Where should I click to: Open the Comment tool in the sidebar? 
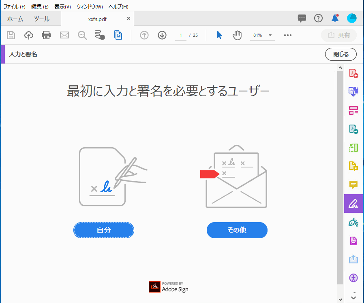coord(353,185)
